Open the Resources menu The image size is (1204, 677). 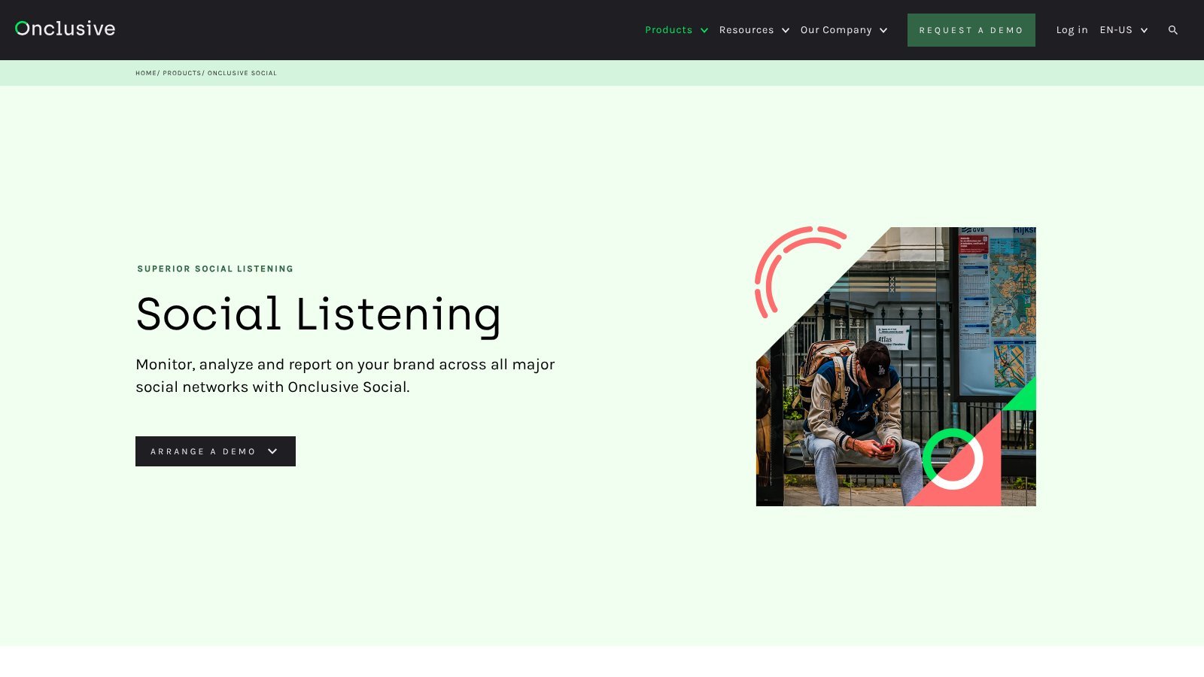point(746,30)
